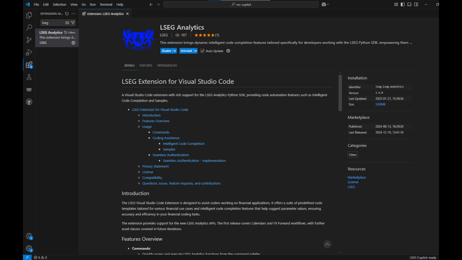Image resolution: width=462 pixels, height=260 pixels.
Task: Open the Go menu
Action: 84,4
